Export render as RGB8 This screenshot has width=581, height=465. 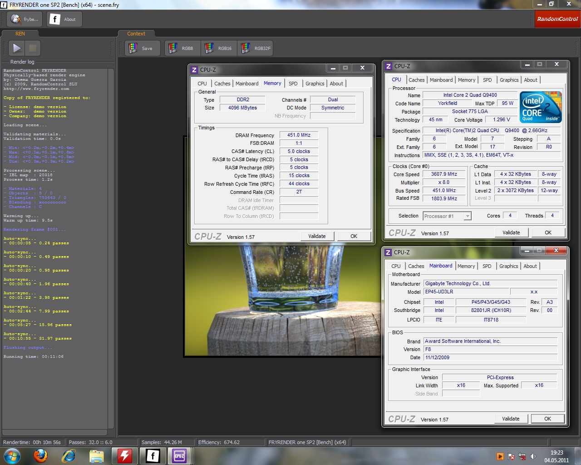tap(182, 48)
